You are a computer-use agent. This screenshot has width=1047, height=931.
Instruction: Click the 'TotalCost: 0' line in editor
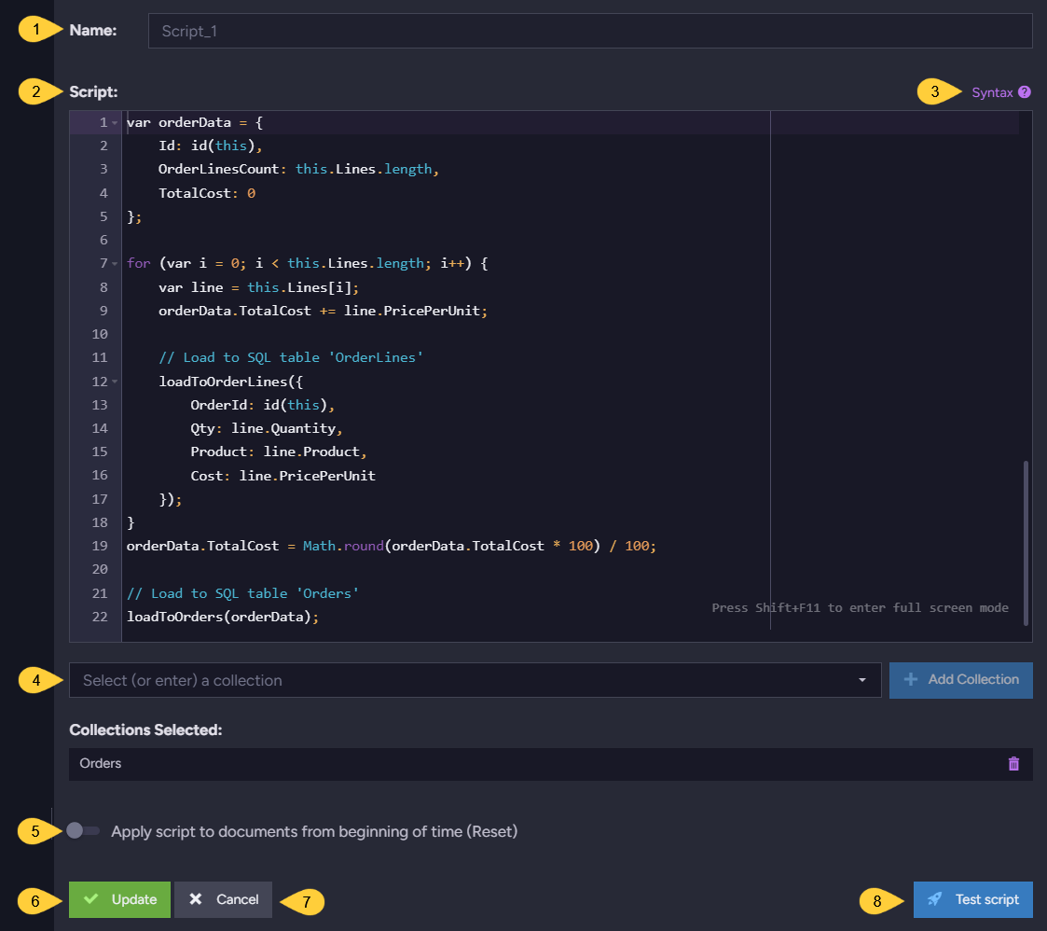click(207, 193)
